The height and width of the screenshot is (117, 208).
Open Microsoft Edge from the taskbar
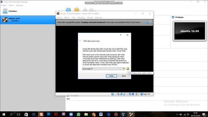point(109,114)
